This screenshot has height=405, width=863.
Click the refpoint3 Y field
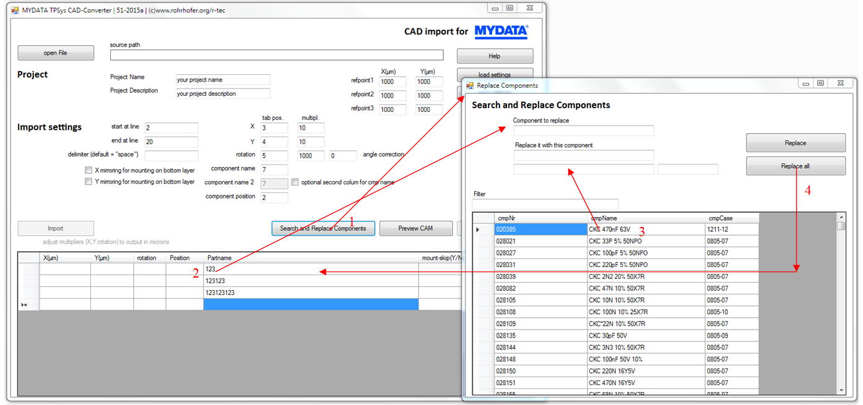(429, 109)
